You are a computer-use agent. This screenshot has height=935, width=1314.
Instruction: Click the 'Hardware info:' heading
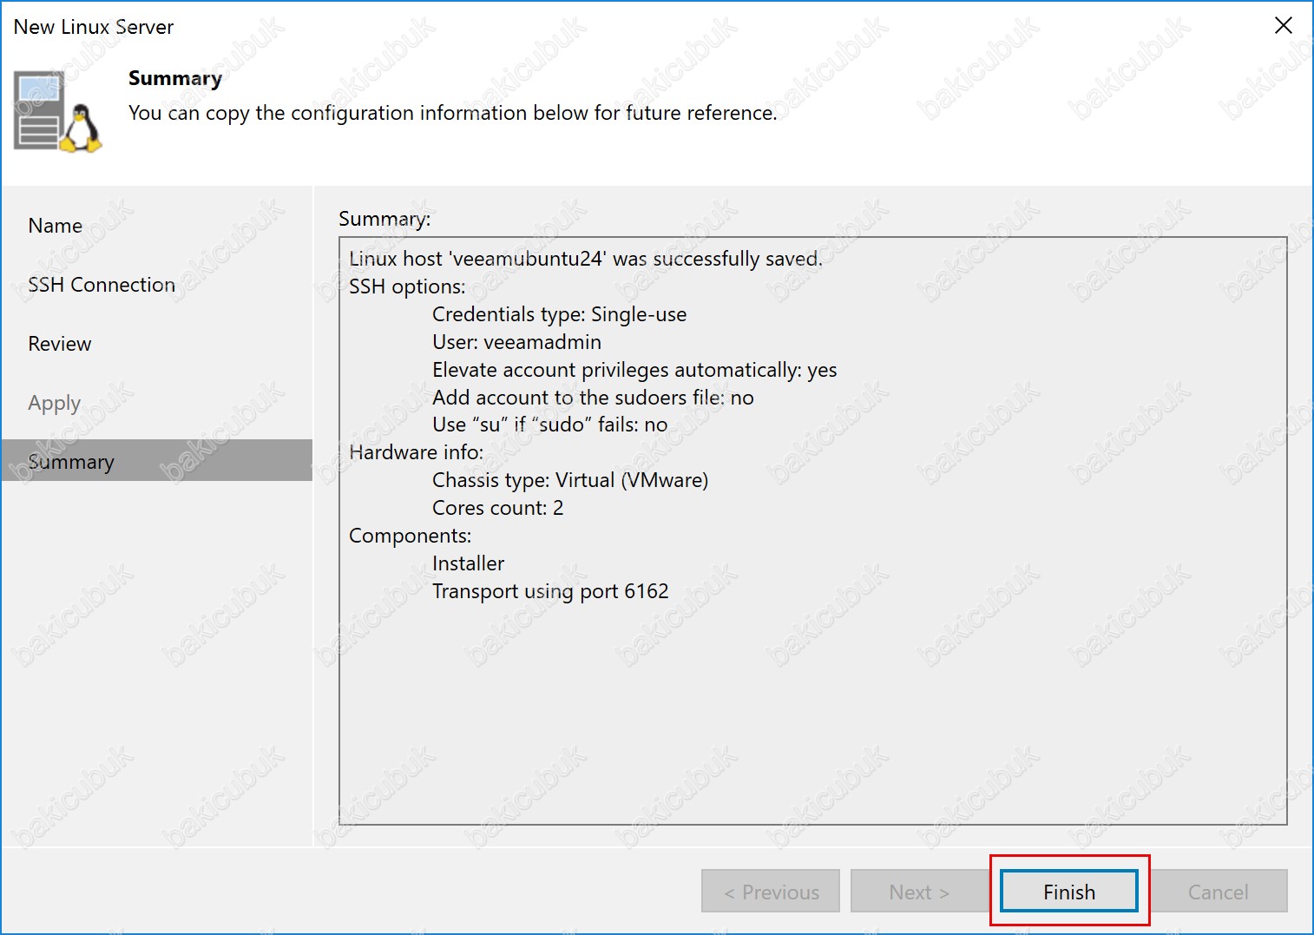416,452
